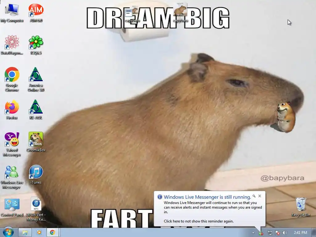Open balloon notification options wrench icon
316x237 pixels.
(254, 196)
